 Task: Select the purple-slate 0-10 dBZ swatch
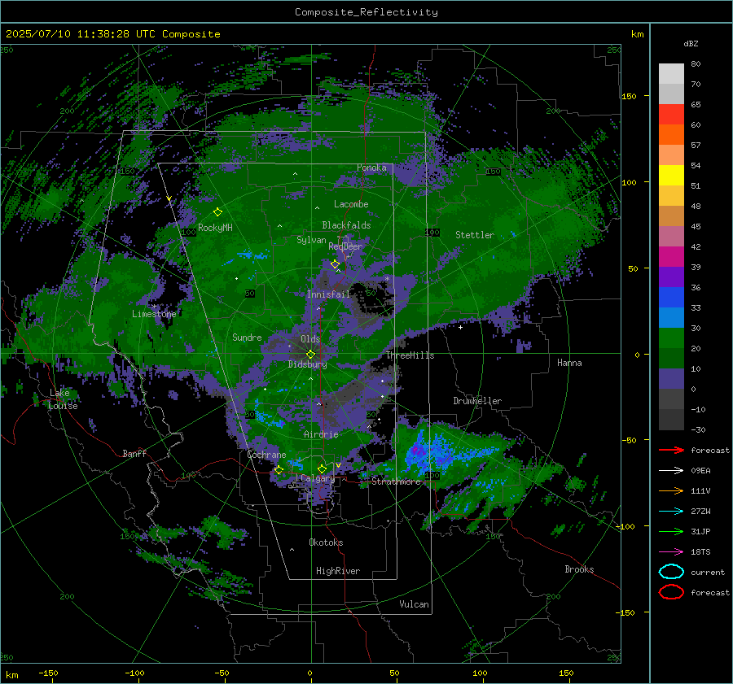click(671, 379)
